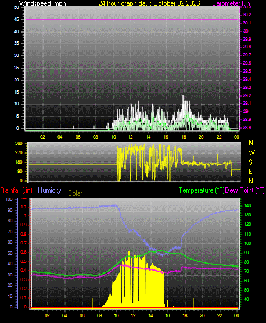Click the 04 hour label under temperature graph

point(64,315)
